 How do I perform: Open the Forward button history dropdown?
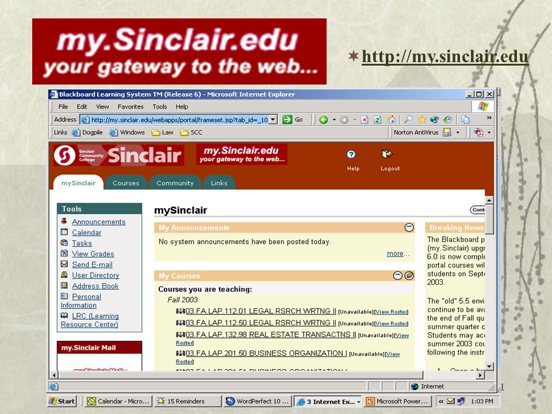click(x=355, y=120)
